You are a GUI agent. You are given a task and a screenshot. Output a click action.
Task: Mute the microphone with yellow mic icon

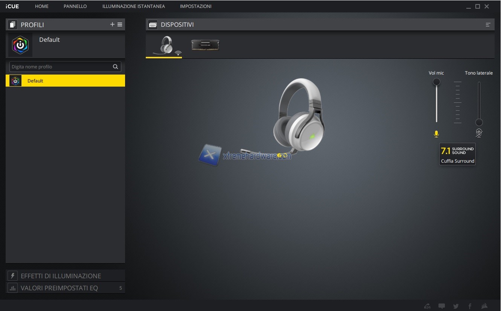click(x=436, y=134)
